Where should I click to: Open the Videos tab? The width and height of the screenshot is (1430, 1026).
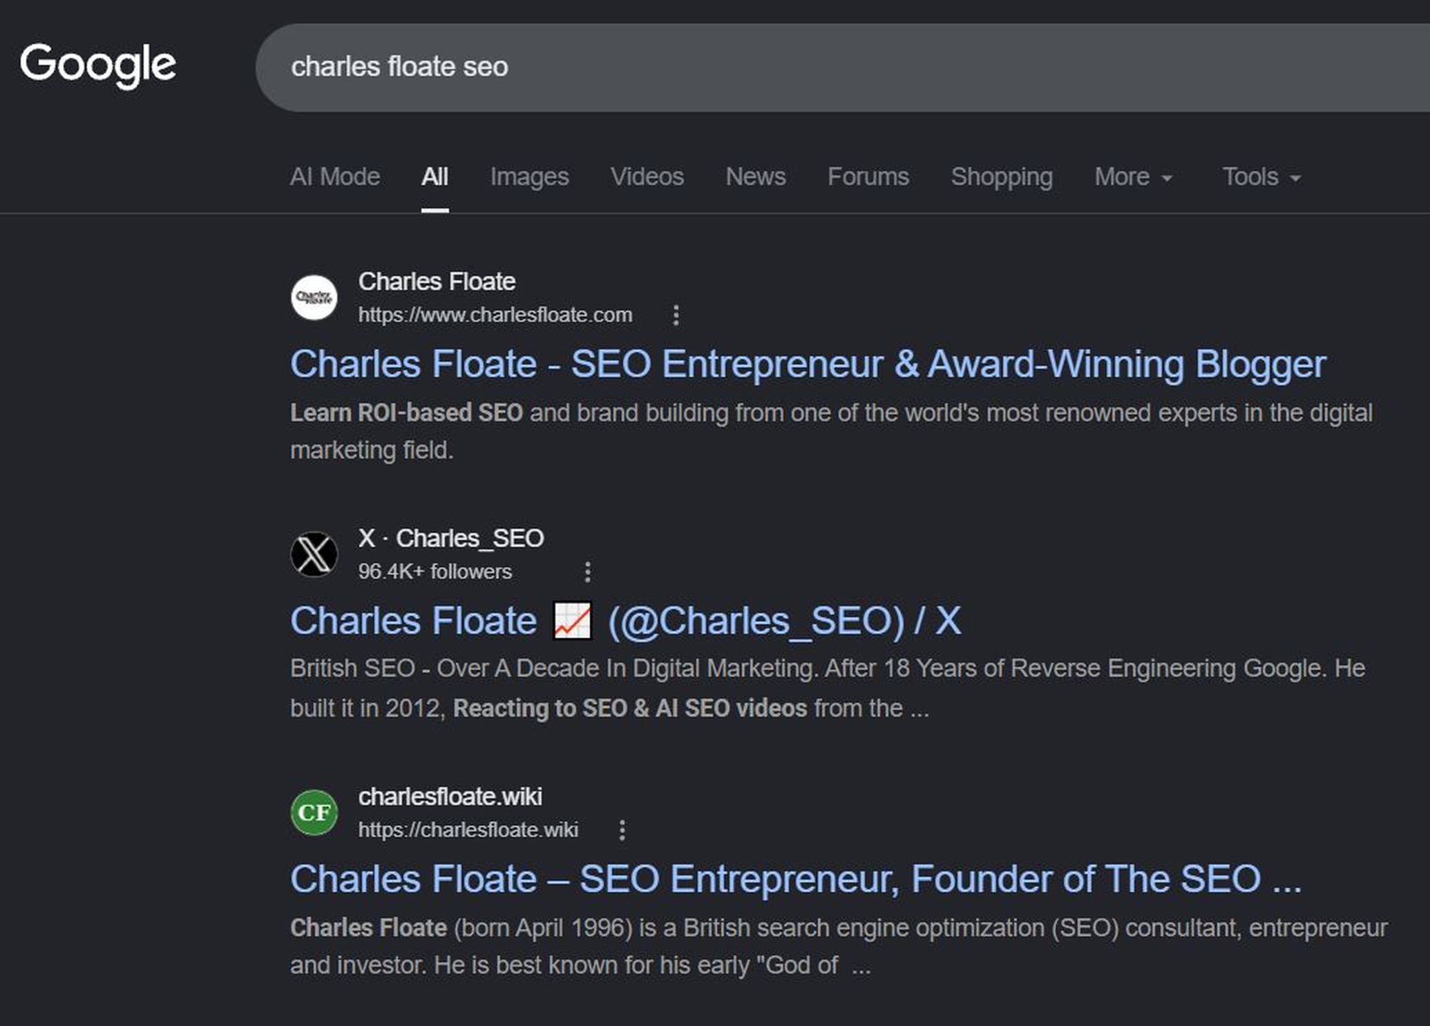pyautogui.click(x=647, y=177)
